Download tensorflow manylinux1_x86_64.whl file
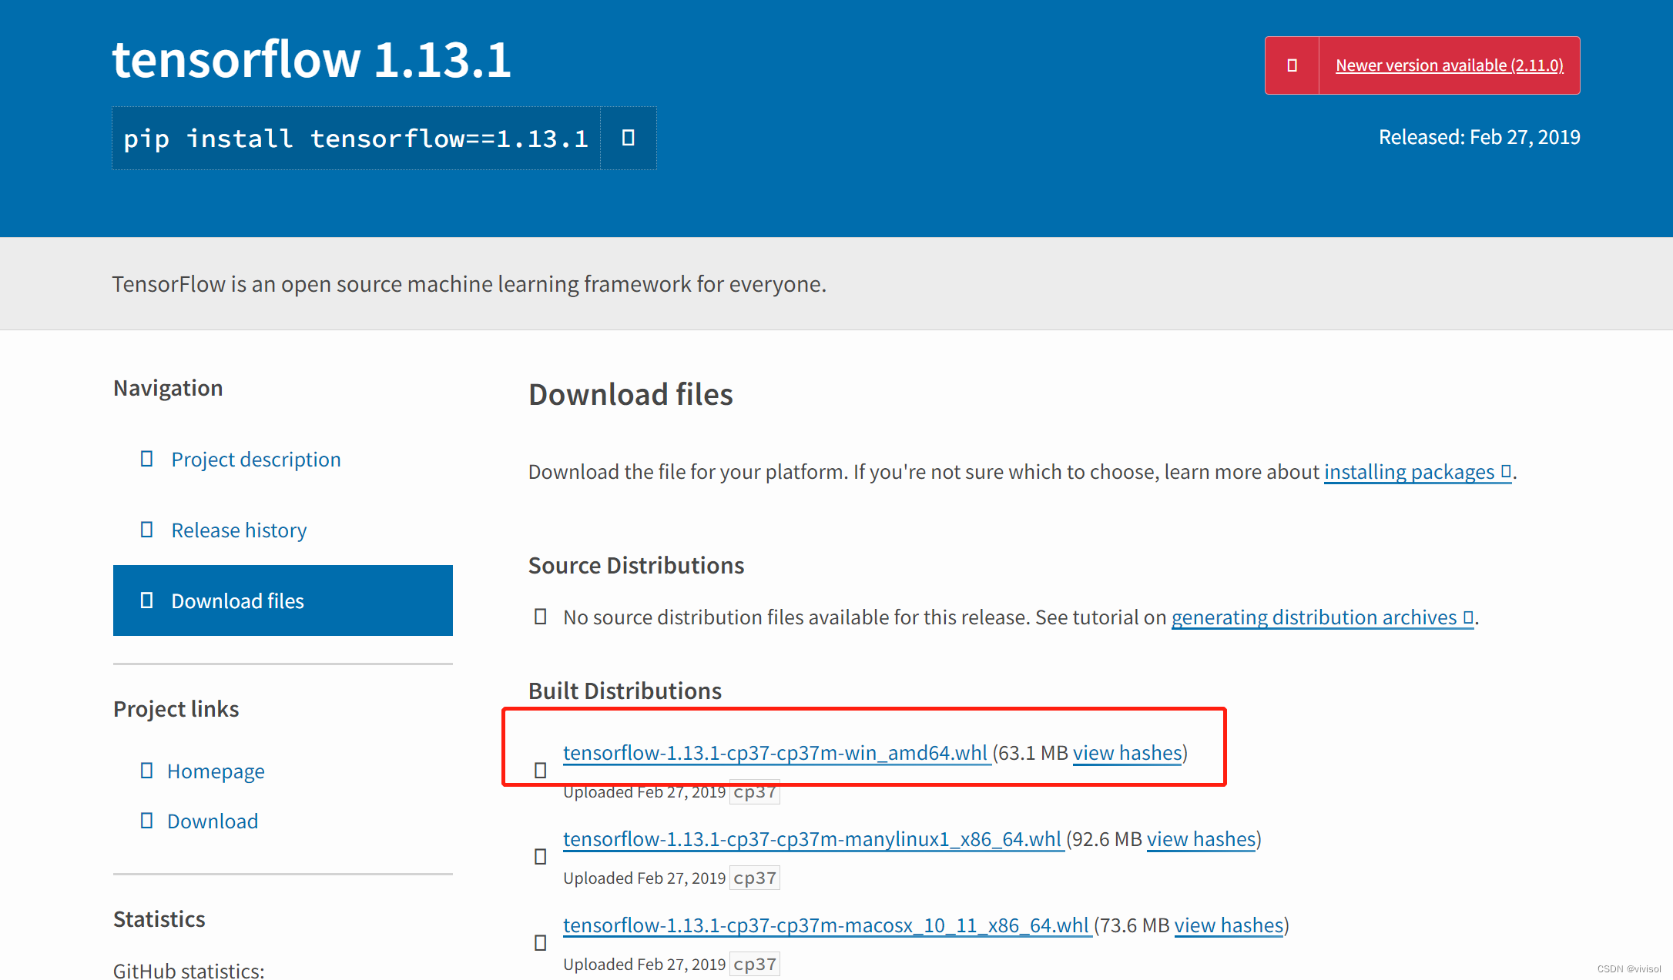Screen dimensions: 1673x980 (812, 839)
